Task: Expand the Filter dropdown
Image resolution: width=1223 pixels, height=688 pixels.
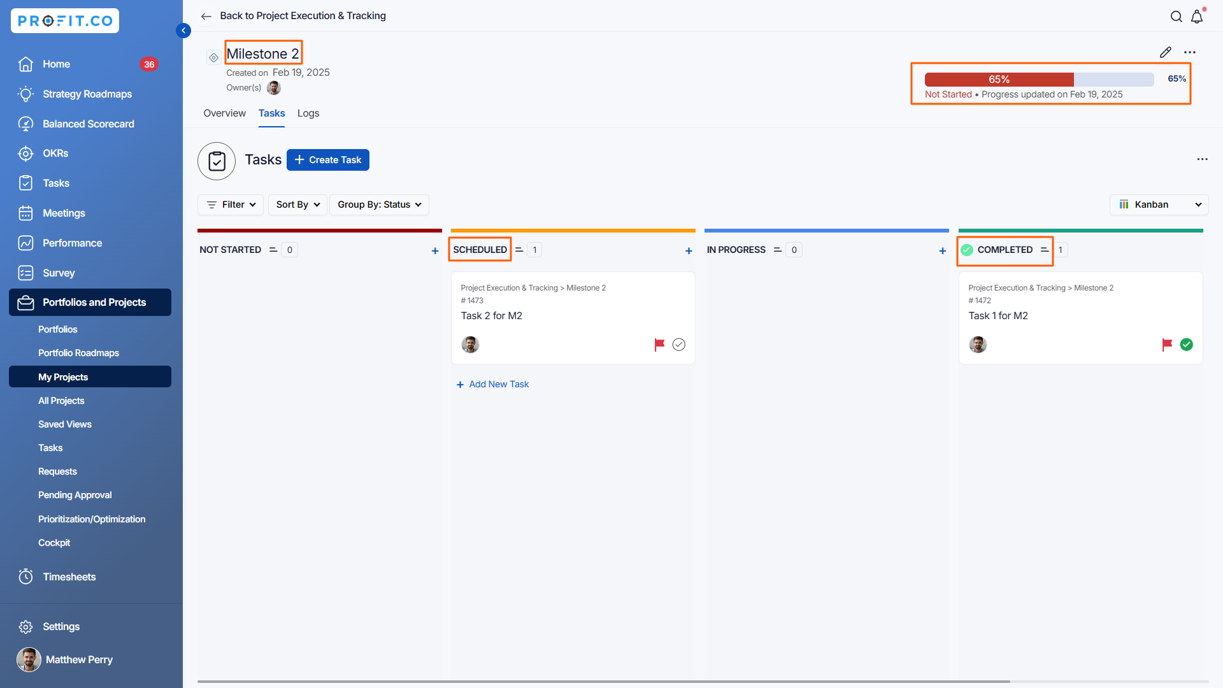Action: (x=231, y=204)
